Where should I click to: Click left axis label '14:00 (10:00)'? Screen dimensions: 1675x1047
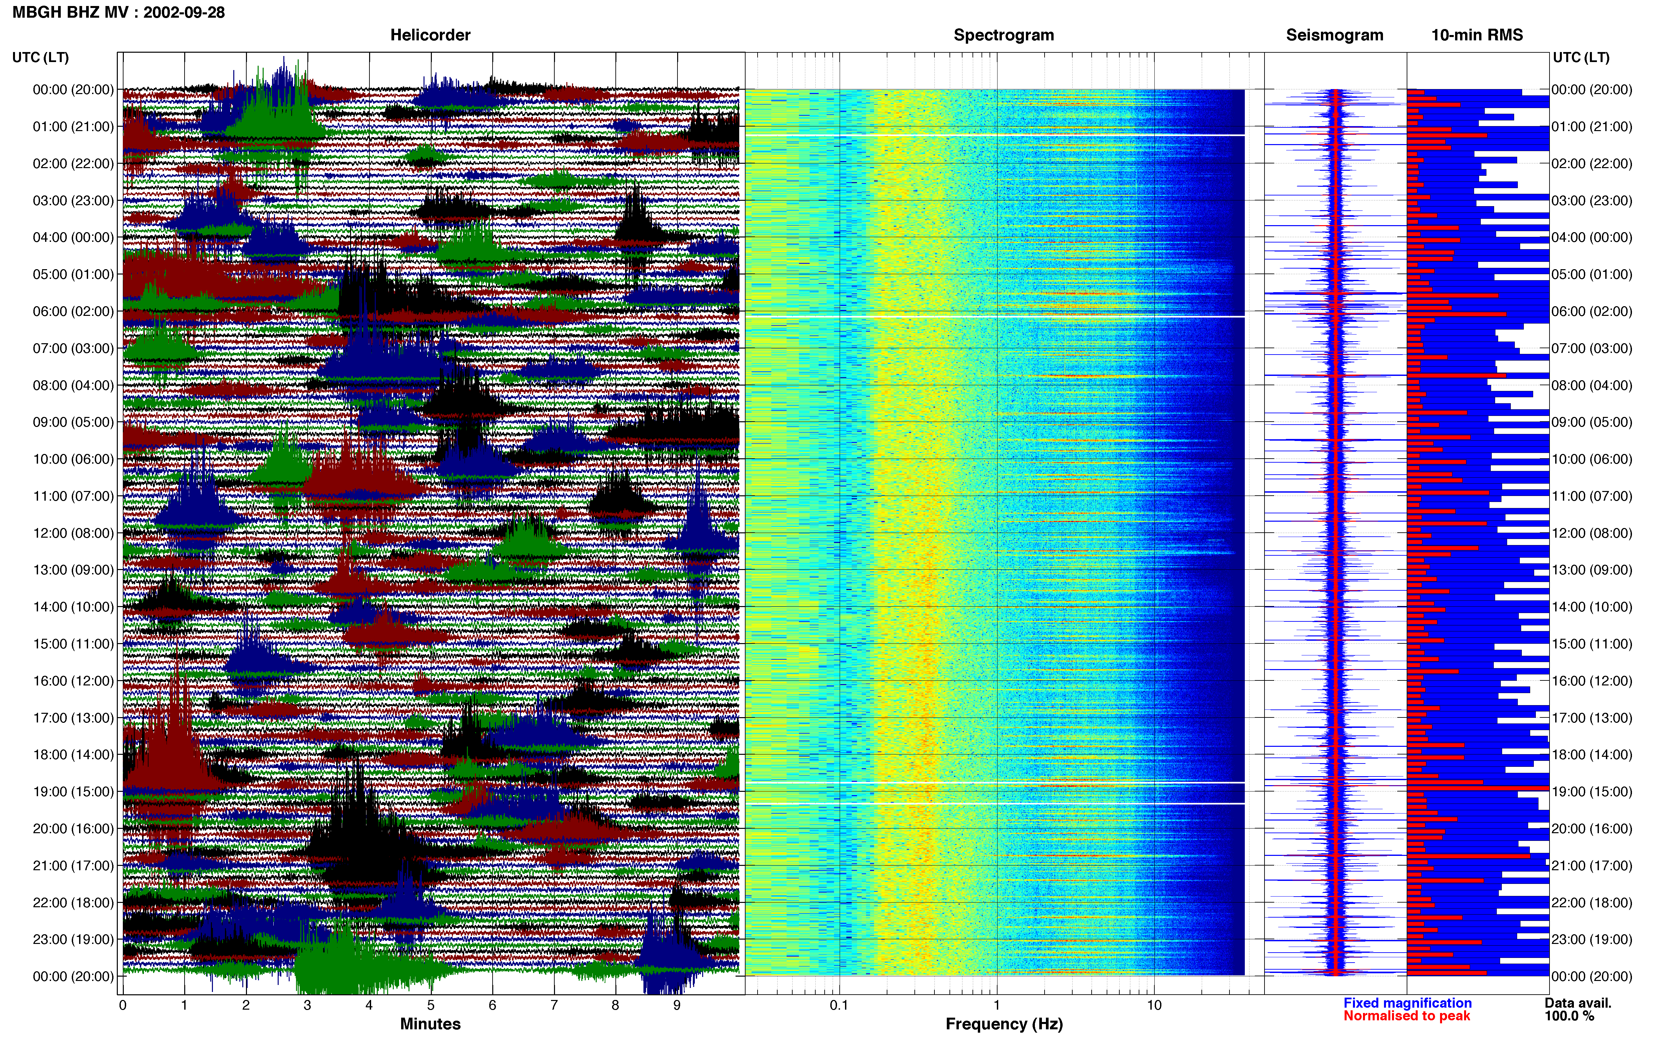point(73,607)
